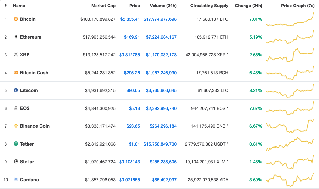The image size is (319, 189).
Task: Click the green Tether logo icon
Action: [16, 144]
